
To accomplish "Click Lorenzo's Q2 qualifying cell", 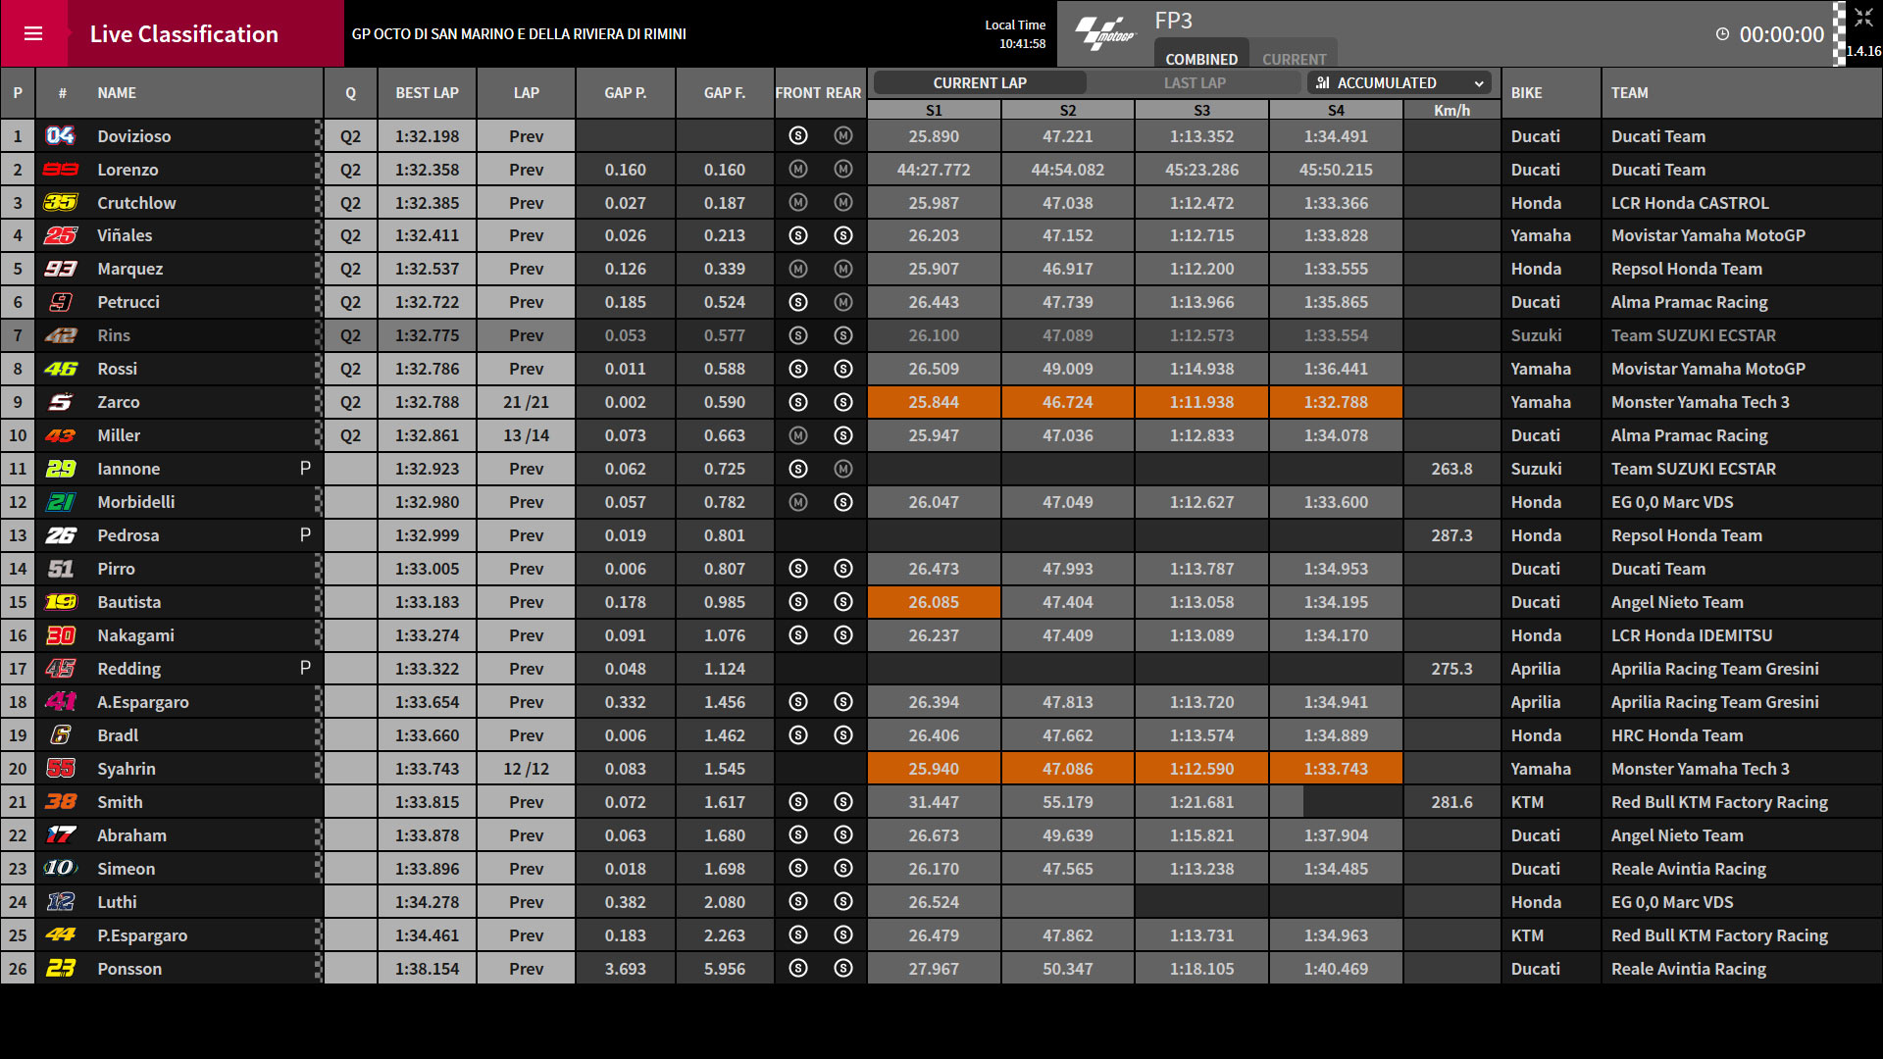I will [350, 170].
